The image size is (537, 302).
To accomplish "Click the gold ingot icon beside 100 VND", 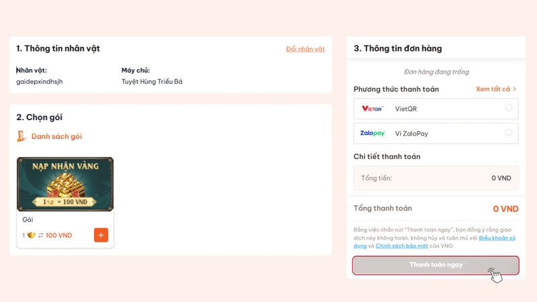I will point(31,235).
